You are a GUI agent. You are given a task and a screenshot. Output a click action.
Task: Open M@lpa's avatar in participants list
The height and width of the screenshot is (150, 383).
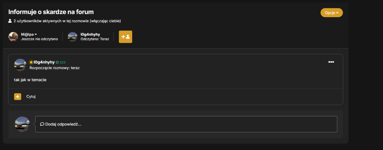click(13, 37)
